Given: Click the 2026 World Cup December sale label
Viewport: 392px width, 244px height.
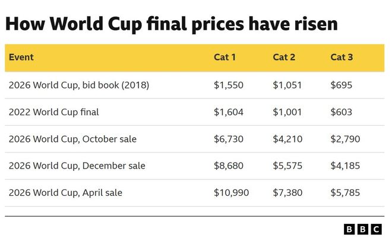Looking at the screenshot, I should pyautogui.click(x=77, y=166).
